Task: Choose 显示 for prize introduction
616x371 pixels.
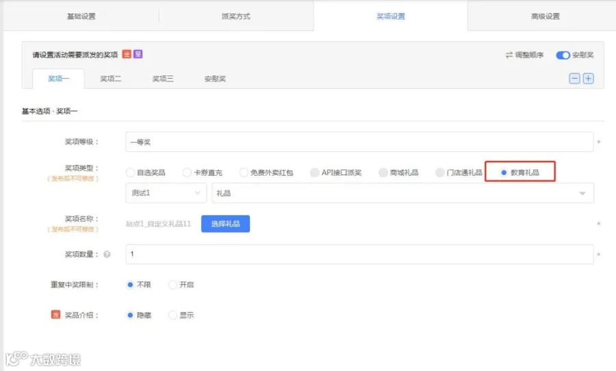Action: tap(172, 315)
